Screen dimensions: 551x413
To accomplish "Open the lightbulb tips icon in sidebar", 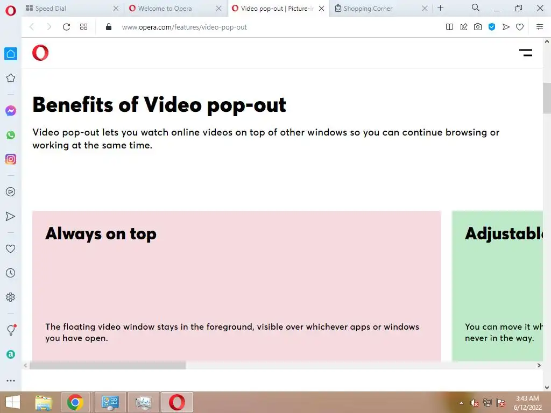I will click(11, 330).
